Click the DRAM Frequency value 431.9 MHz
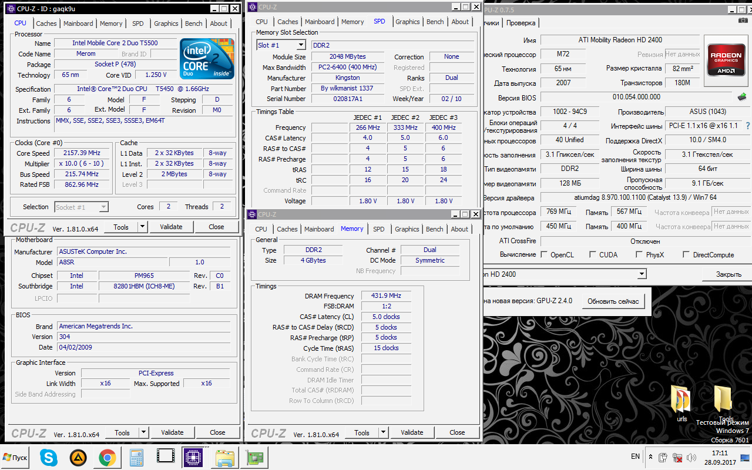The width and height of the screenshot is (752, 470). pos(387,296)
